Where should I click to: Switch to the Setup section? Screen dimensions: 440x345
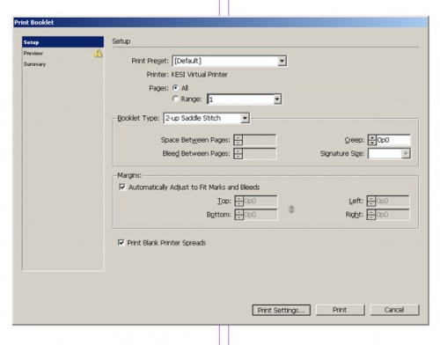tap(62, 42)
